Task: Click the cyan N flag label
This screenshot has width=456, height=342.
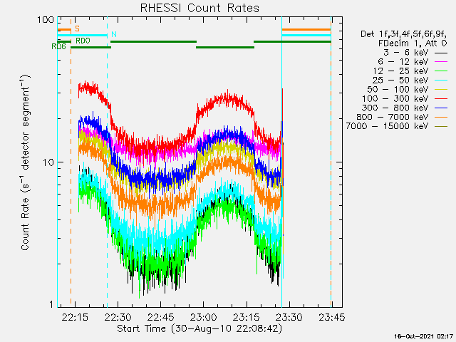Action: (x=114, y=35)
